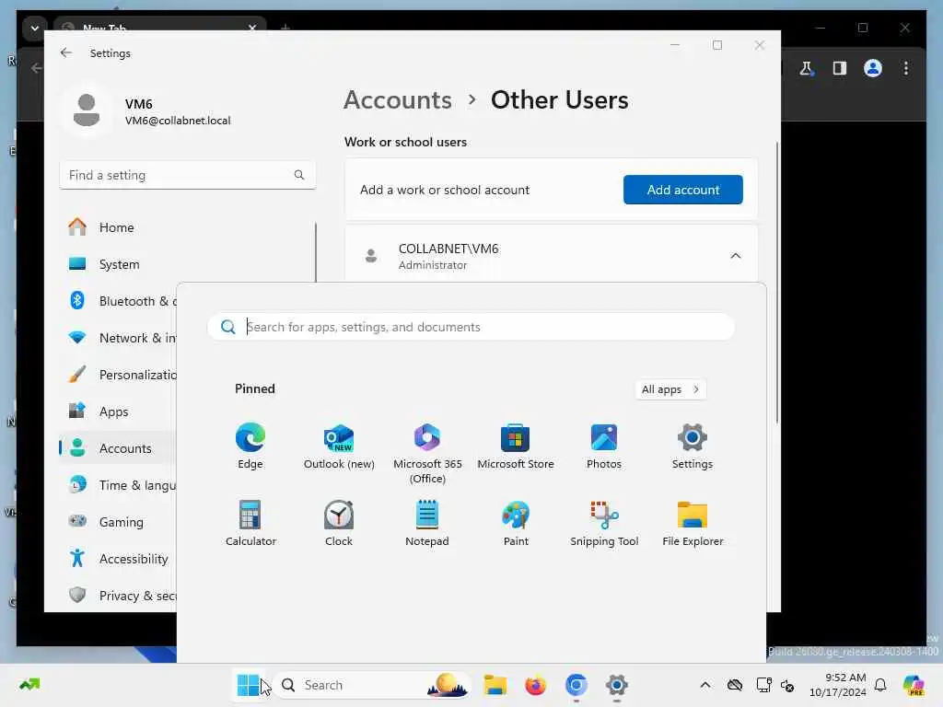Launch Snipping Tool
This screenshot has height=707, width=943.
(x=604, y=523)
